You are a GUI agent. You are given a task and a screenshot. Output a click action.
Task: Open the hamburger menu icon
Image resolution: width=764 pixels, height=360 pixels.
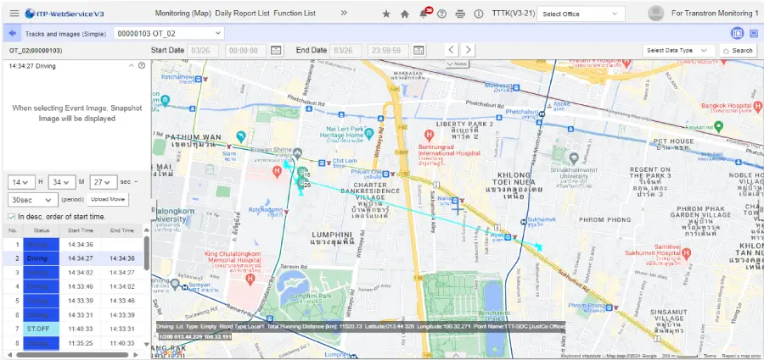[x=14, y=14]
